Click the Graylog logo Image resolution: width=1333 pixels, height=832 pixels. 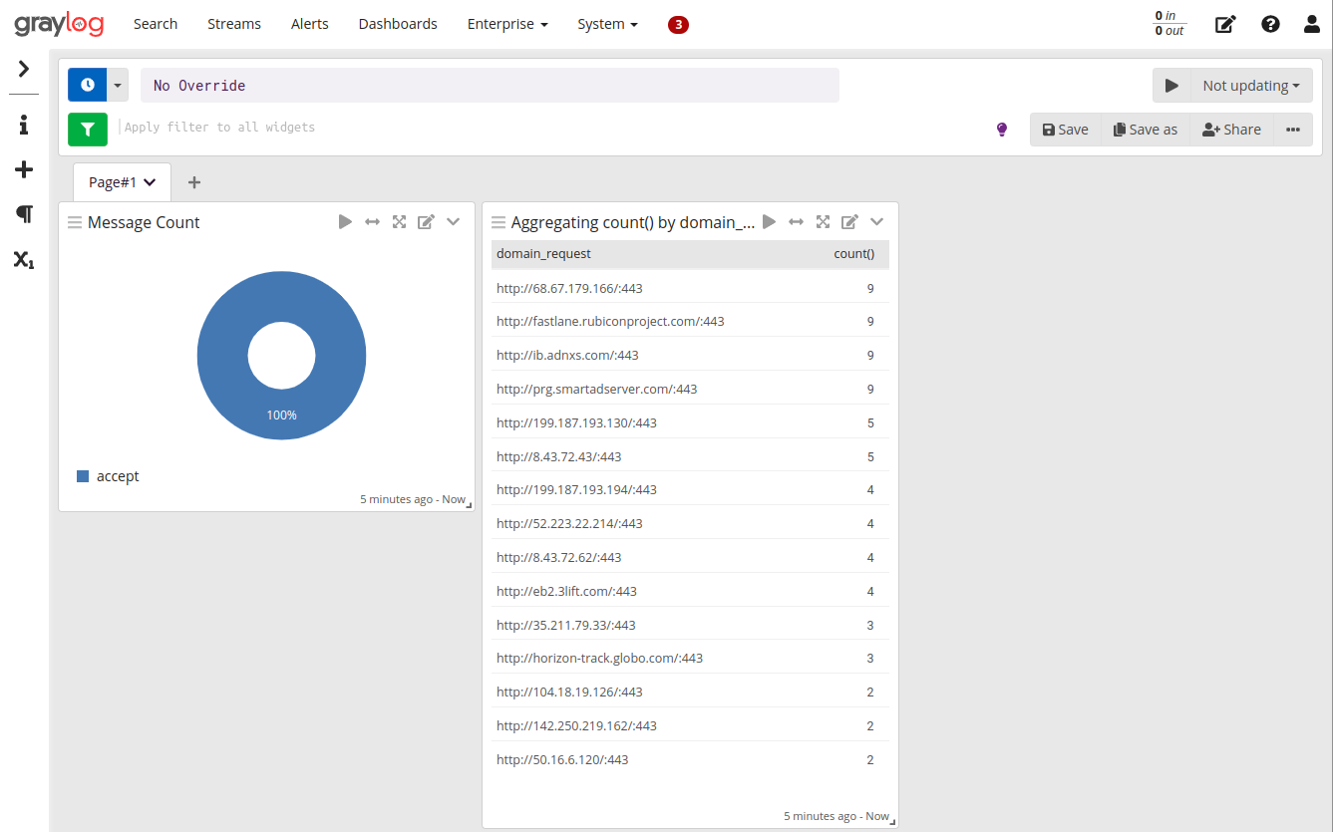click(x=59, y=24)
